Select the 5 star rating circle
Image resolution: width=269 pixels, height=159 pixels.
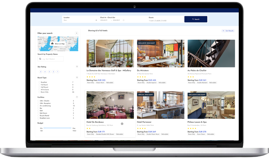coord(41,72)
